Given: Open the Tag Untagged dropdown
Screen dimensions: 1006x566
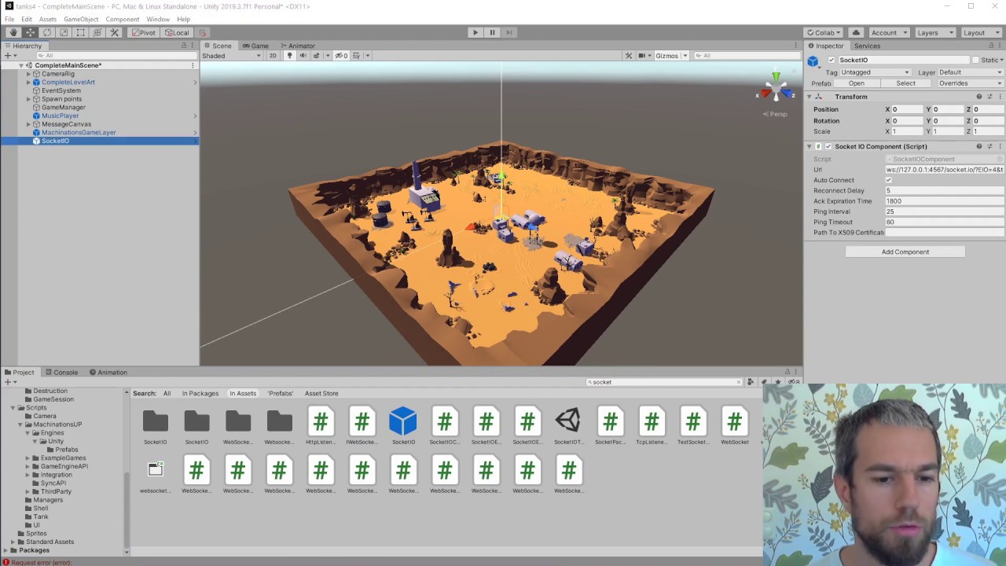Looking at the screenshot, I should tap(876, 72).
